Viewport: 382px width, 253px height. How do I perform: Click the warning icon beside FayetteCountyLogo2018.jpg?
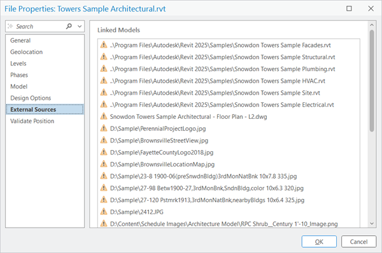pos(104,152)
